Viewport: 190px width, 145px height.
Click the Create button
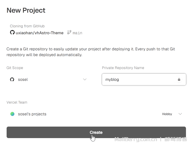(x=96, y=132)
